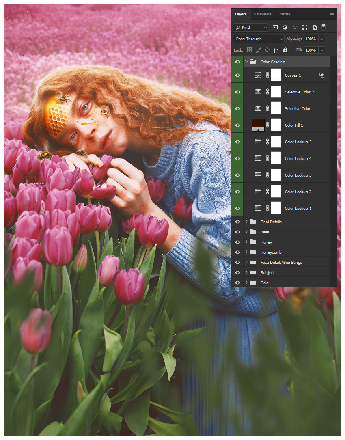The height and width of the screenshot is (440, 345).
Task: Toggle visibility of Color Lookup 3
Action: [237, 175]
